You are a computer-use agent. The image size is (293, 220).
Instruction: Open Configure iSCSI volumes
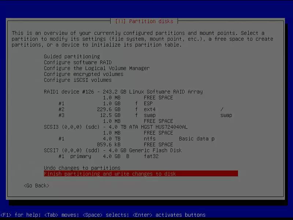tap(78, 80)
